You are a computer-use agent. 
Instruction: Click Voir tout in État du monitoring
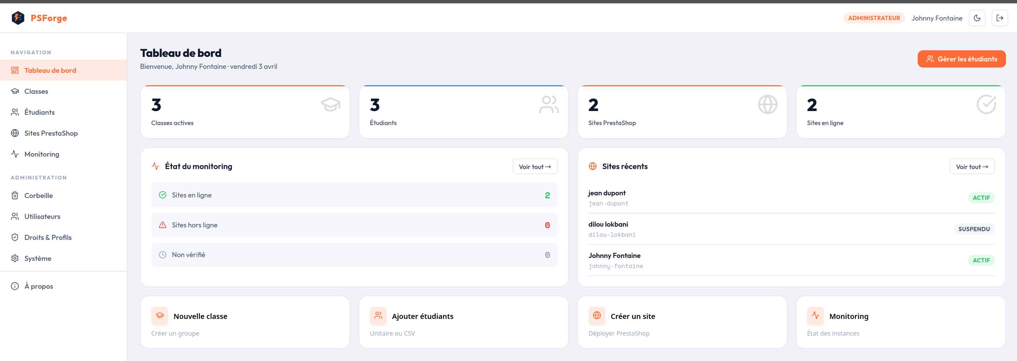click(x=534, y=167)
